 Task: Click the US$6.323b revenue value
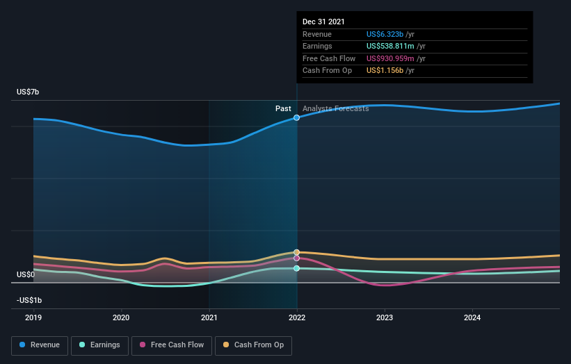[x=385, y=34]
